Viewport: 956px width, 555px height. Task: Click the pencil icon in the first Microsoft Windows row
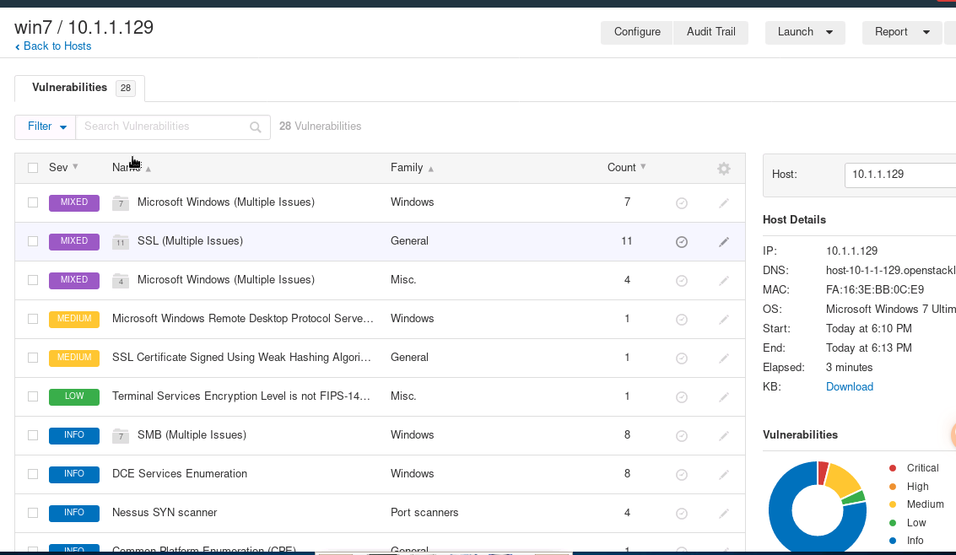tap(723, 203)
